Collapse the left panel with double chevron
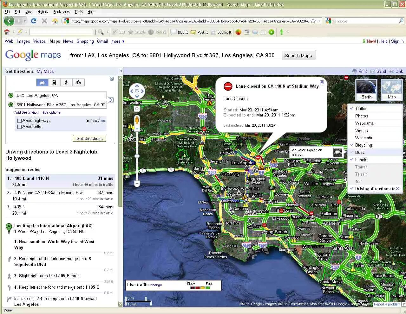 (121, 71)
